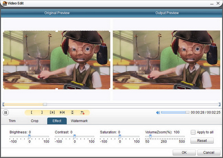Click the Output Preview video frame

[x=166, y=60]
